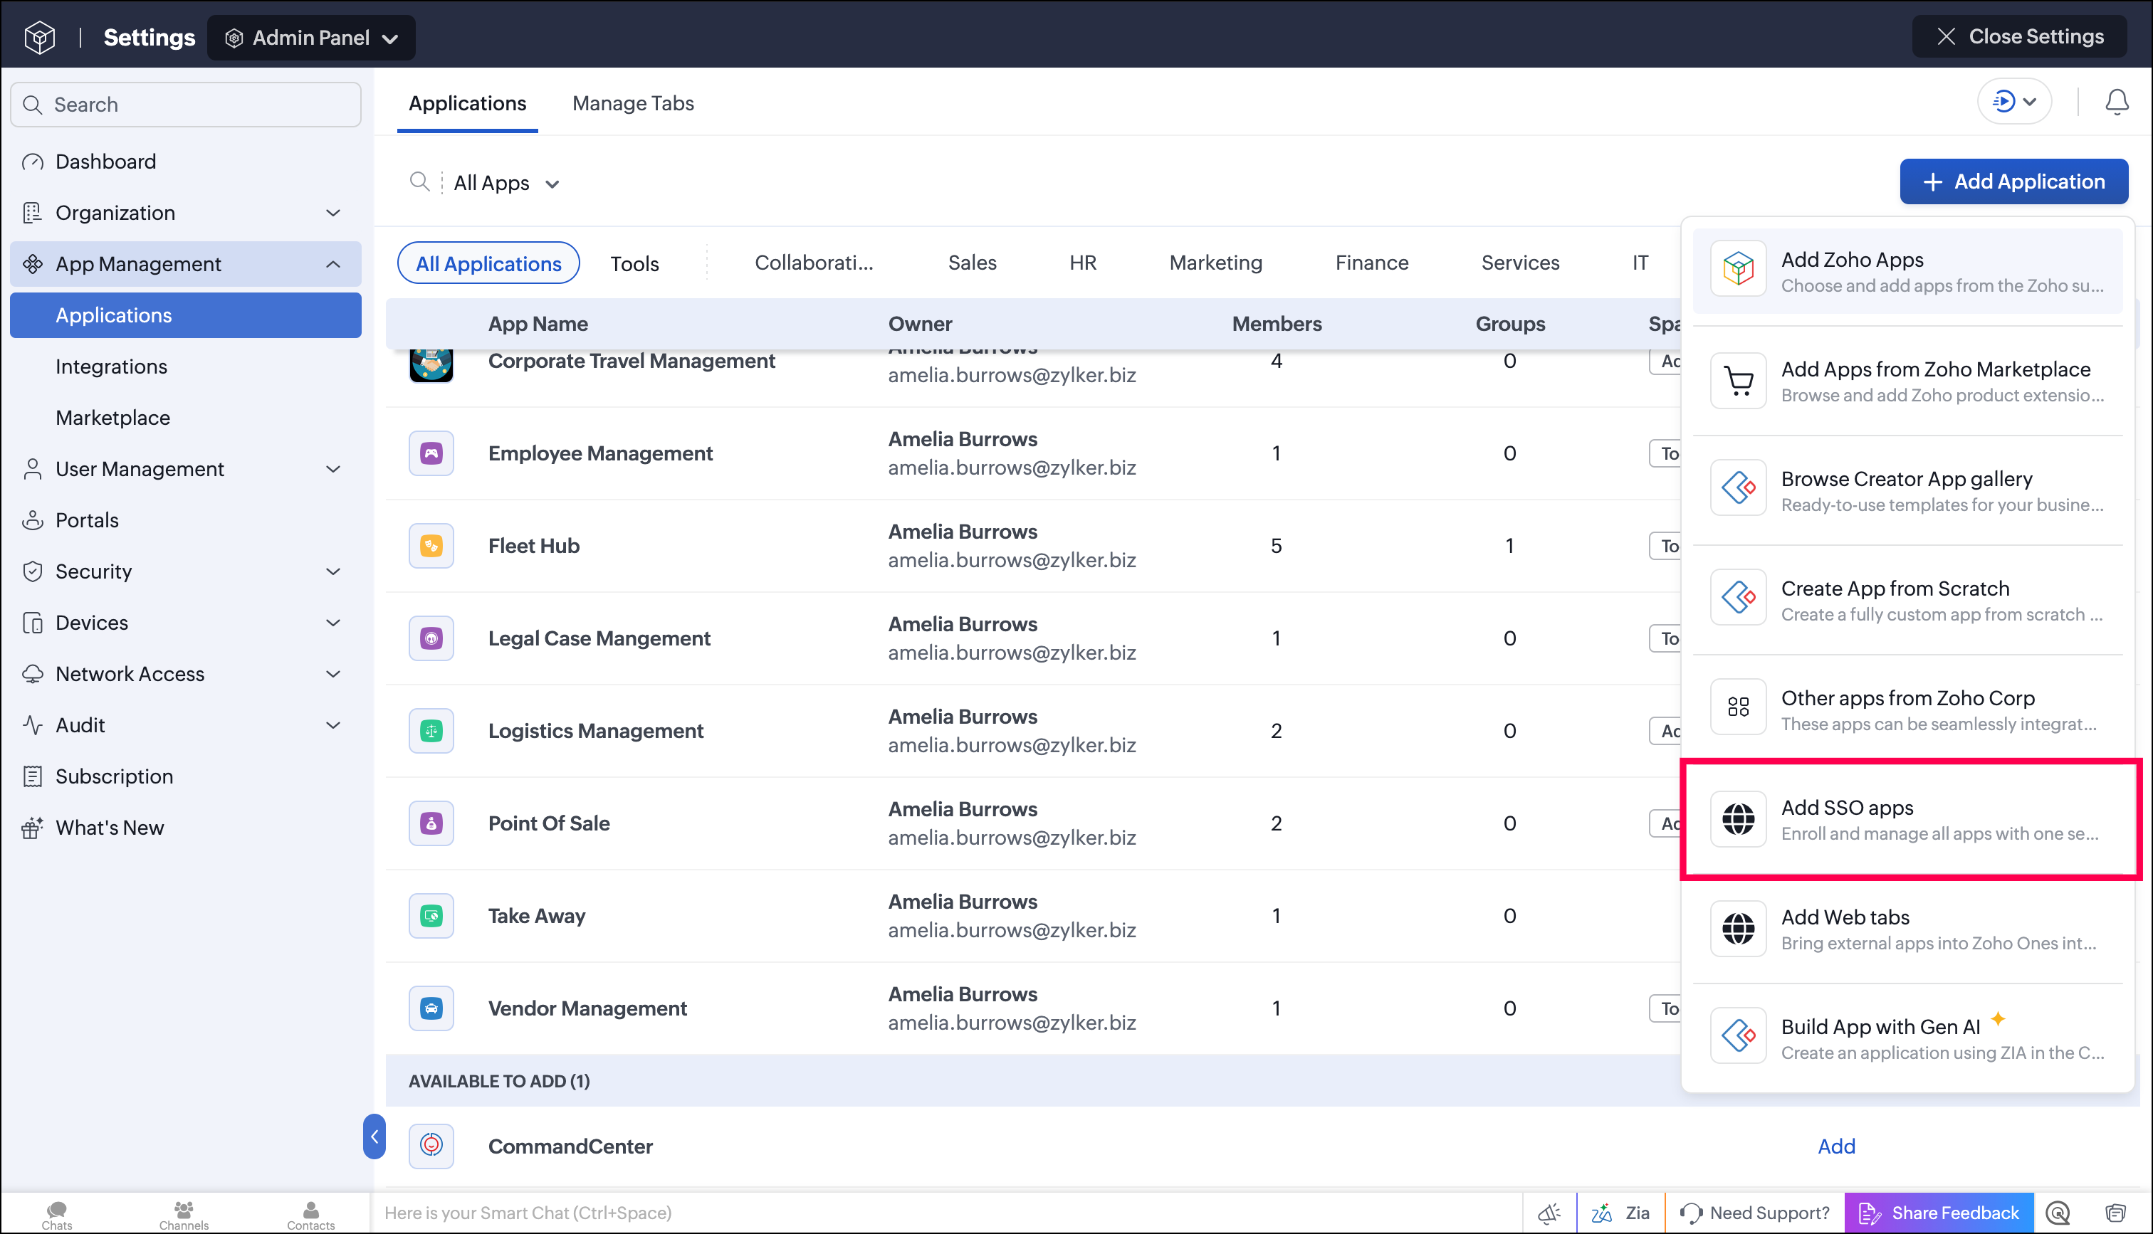Click the Corporate Travel Management app icon

431,365
